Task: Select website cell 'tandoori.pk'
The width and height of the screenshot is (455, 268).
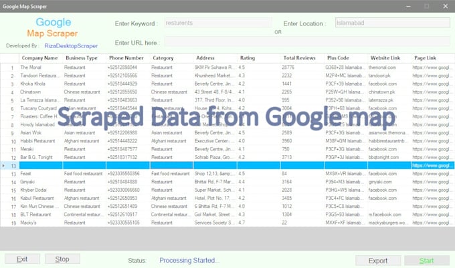Action: pos(389,76)
